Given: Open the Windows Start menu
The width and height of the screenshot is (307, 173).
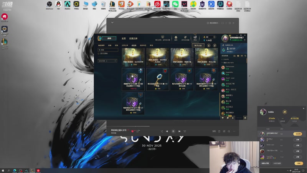Looking at the screenshot, I should point(3,171).
